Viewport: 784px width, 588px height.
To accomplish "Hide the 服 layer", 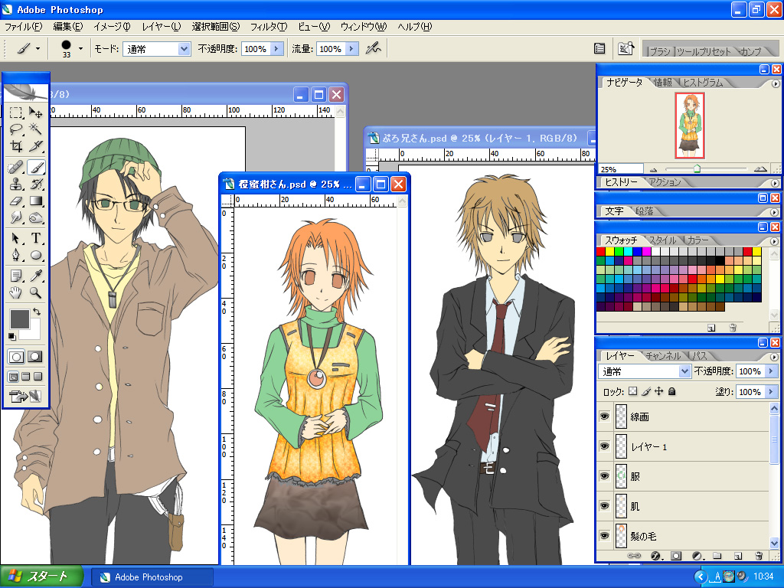I will [605, 476].
